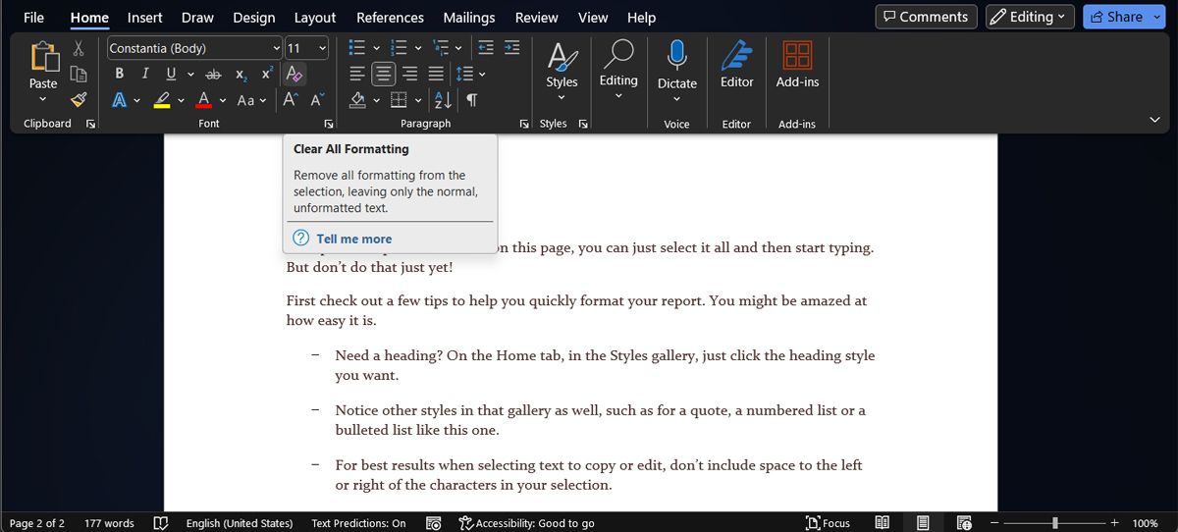Toggle italic formatting
Screen dimensions: 1178x532
tap(145, 74)
